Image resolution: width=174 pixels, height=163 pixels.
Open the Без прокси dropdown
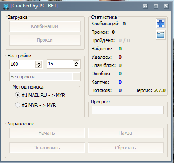(76, 77)
